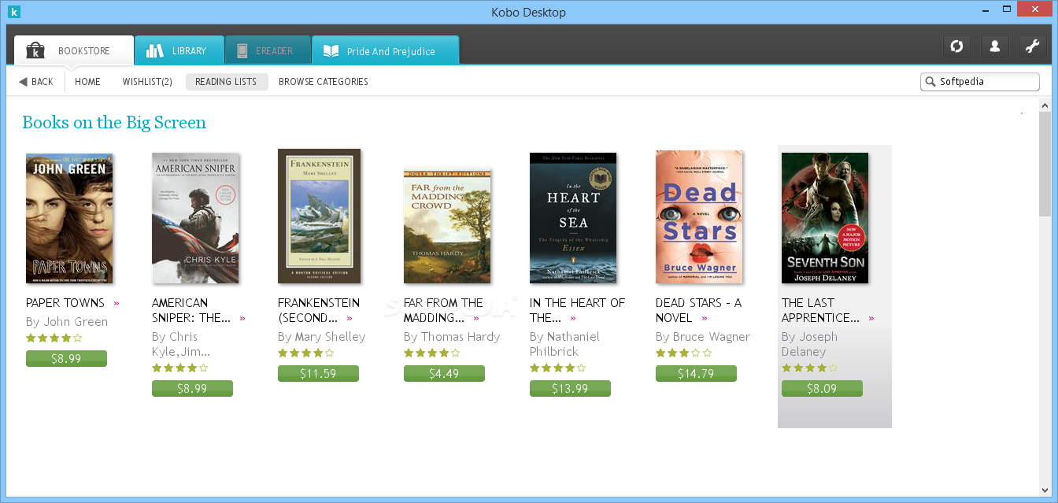Viewport: 1058px width, 503px height.
Task: Click author name By Nathaniel Philbrick
Action: [564, 344]
